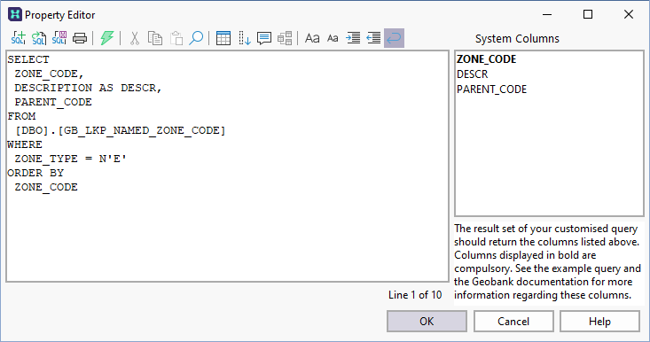Click the SELECT keyword line in the editor
The image size is (650, 342).
(28, 59)
